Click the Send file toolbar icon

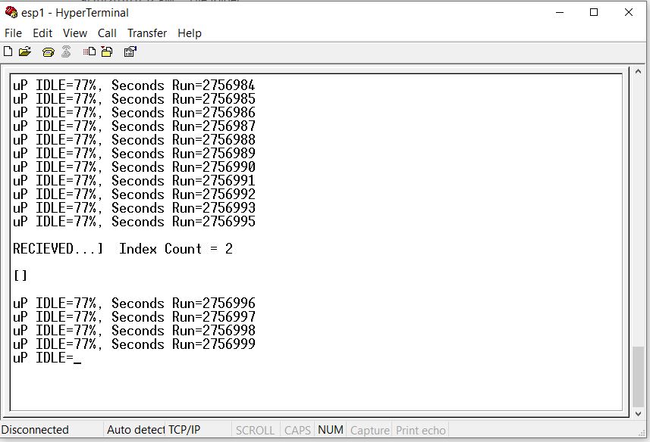(89, 51)
